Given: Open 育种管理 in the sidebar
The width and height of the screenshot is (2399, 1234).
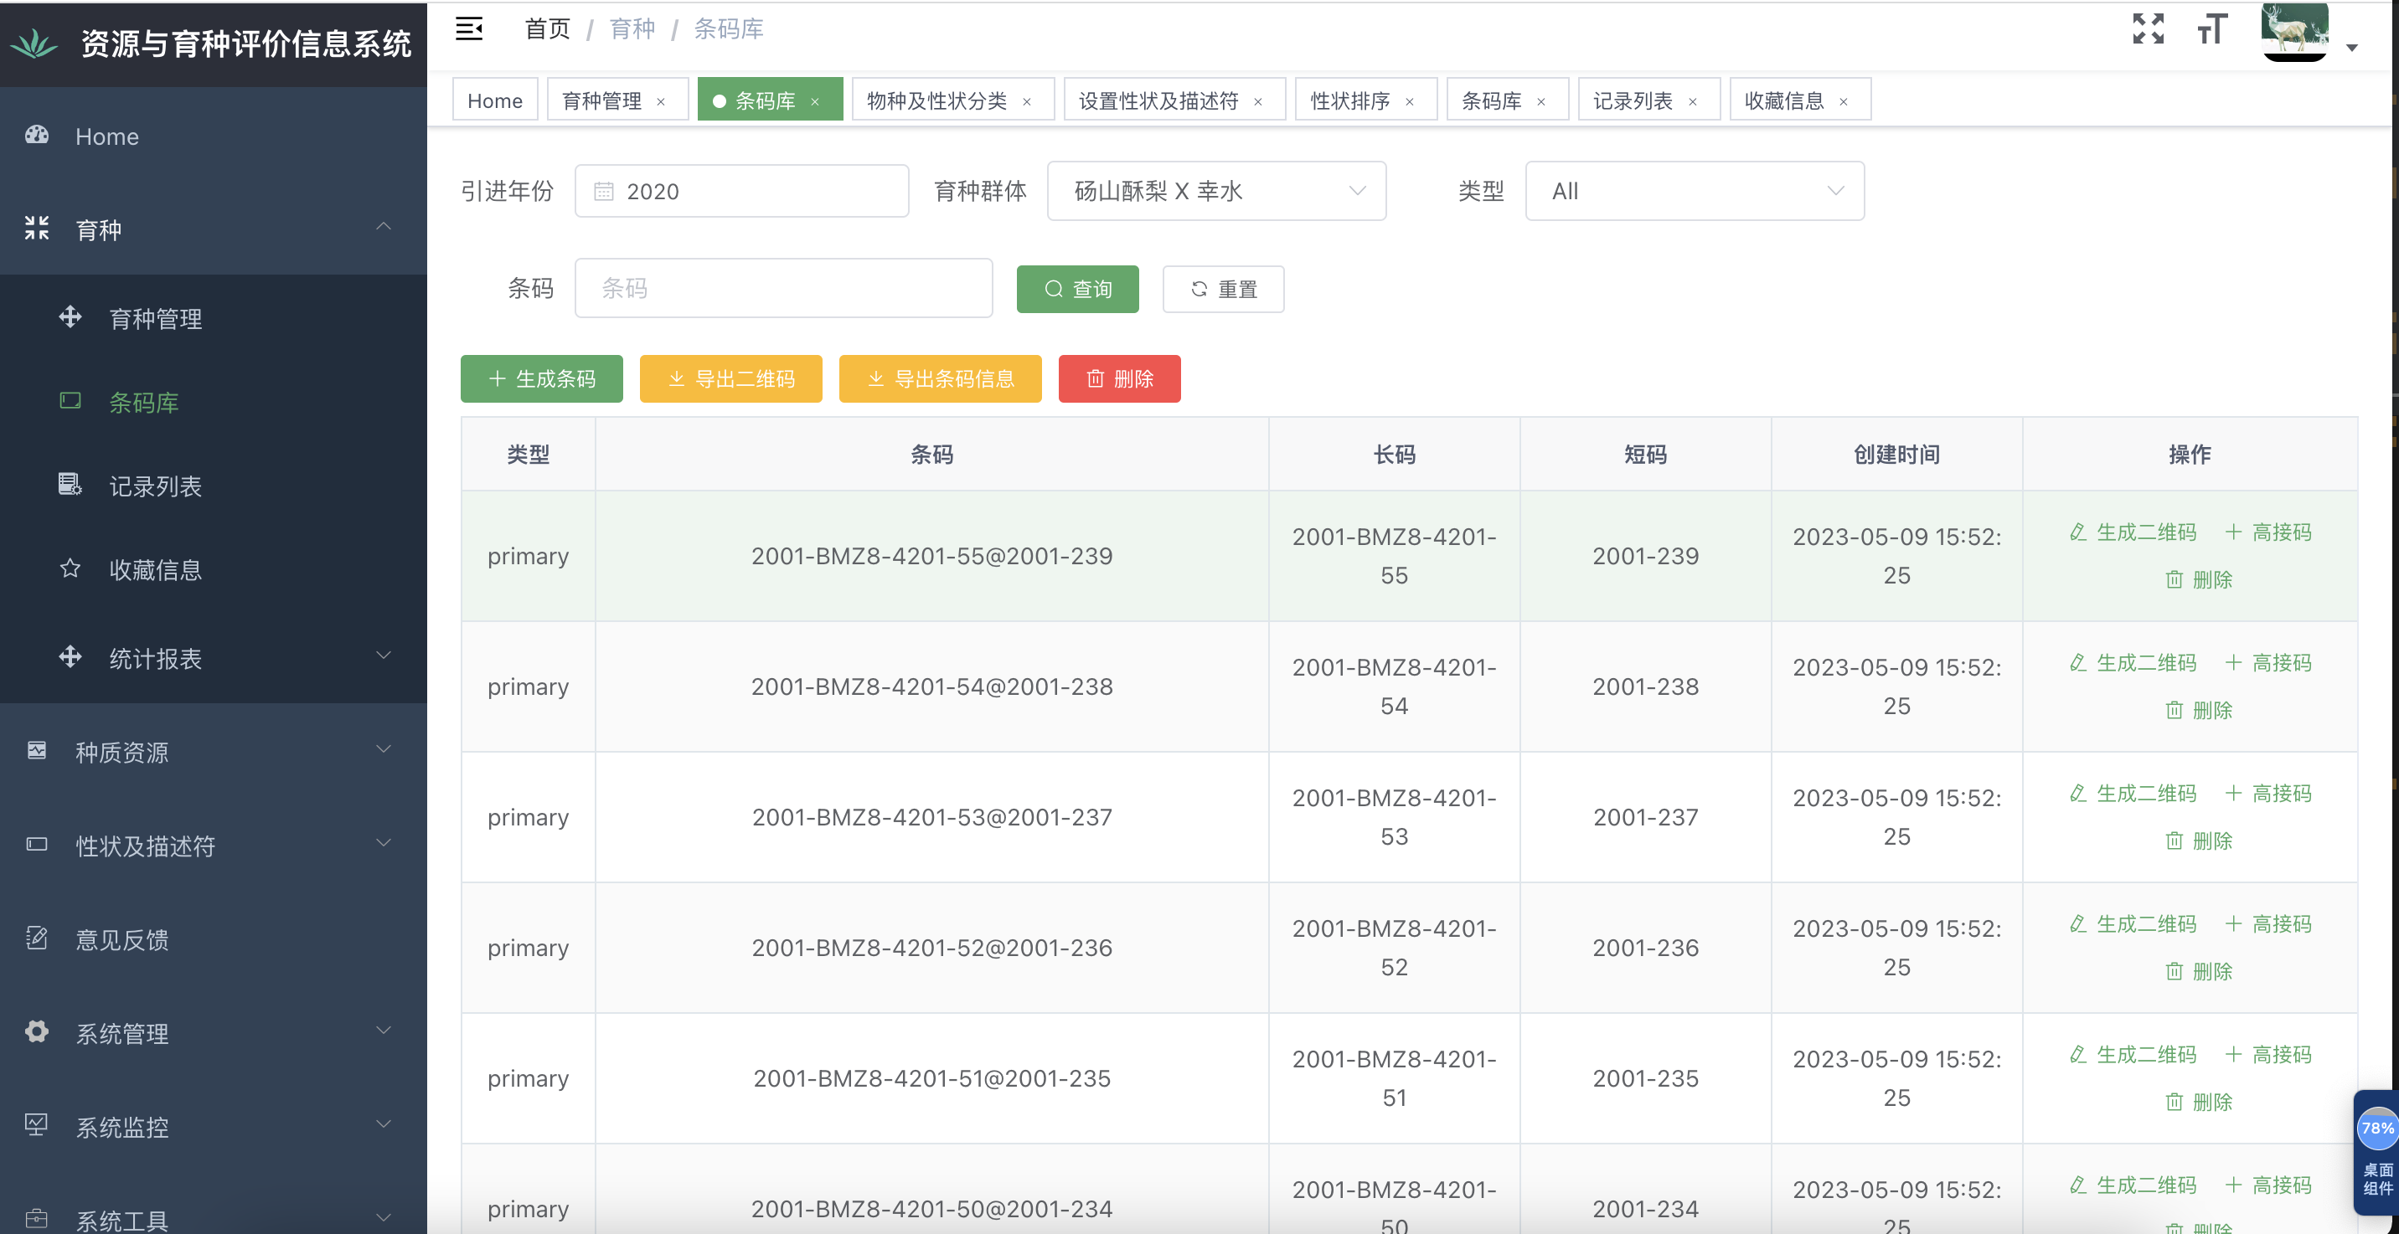Looking at the screenshot, I should click(x=214, y=318).
